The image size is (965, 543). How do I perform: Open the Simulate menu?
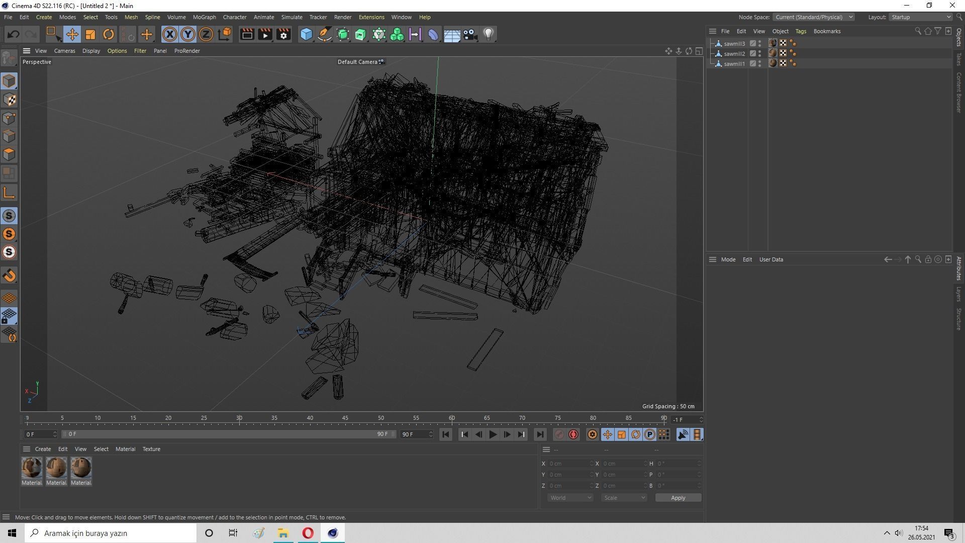pos(292,17)
